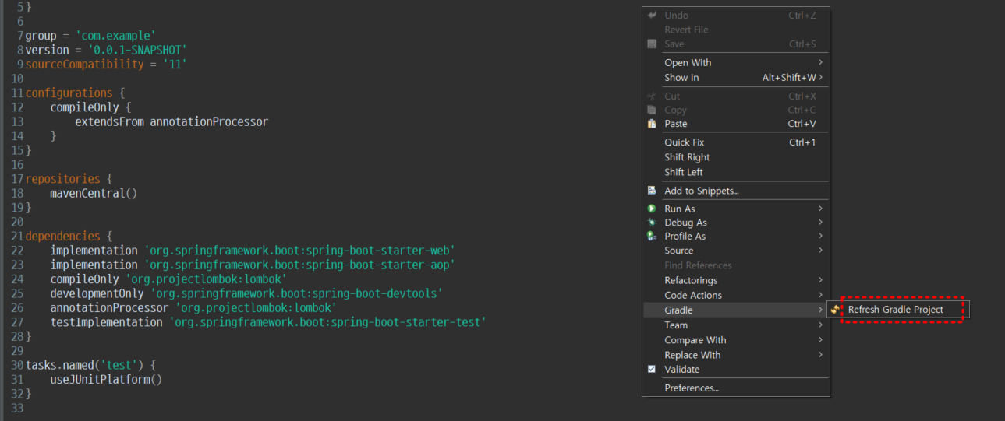1005x421 pixels.
Task: Expand the Team submenu arrow
Action: [x=820, y=325]
